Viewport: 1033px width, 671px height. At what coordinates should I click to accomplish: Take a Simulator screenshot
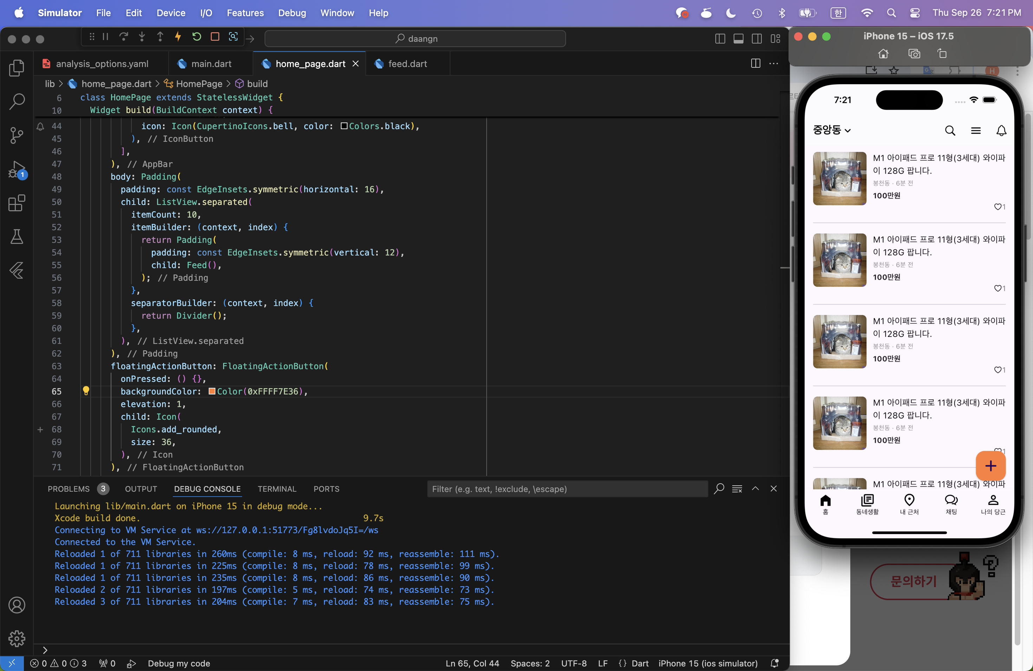[x=914, y=54]
